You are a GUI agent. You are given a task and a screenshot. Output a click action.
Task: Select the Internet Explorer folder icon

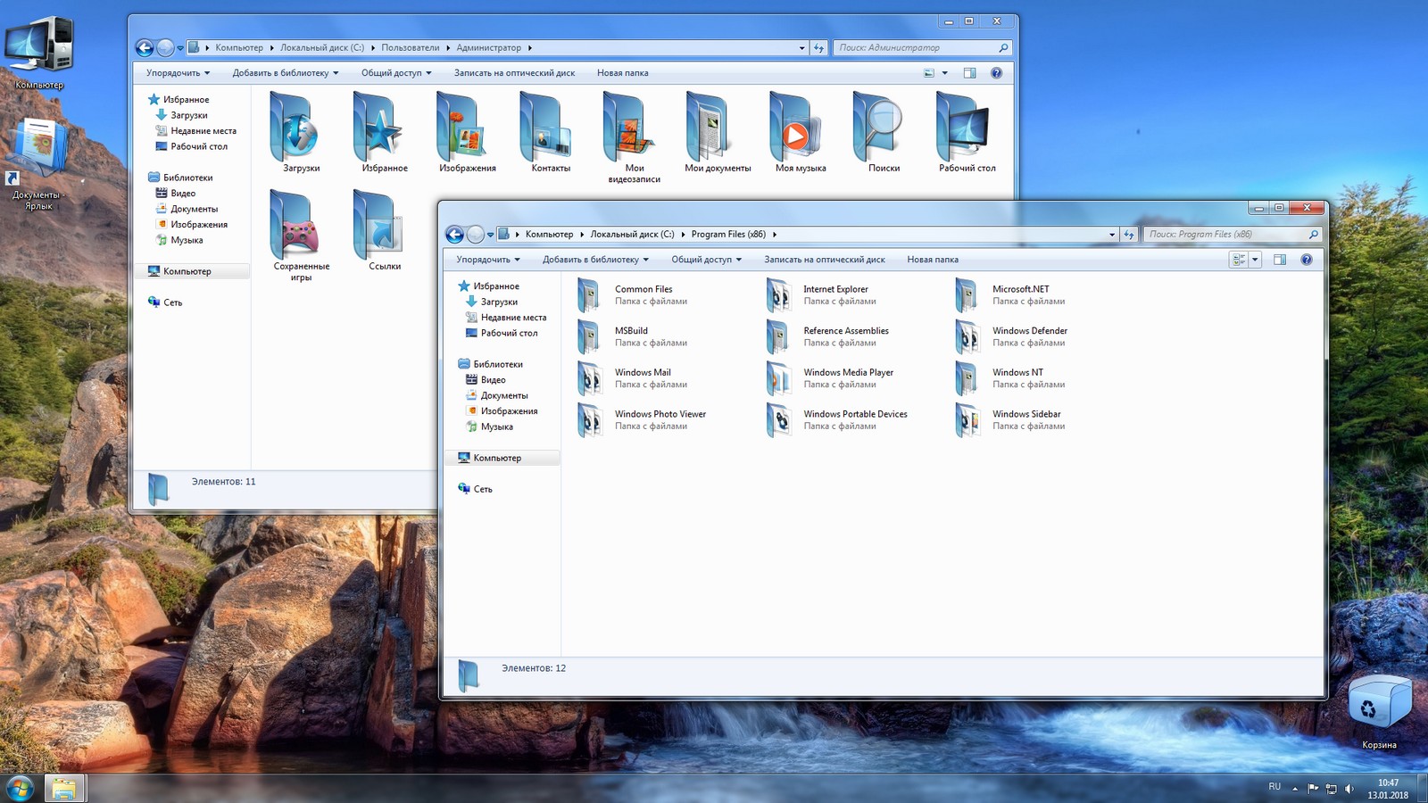(779, 295)
